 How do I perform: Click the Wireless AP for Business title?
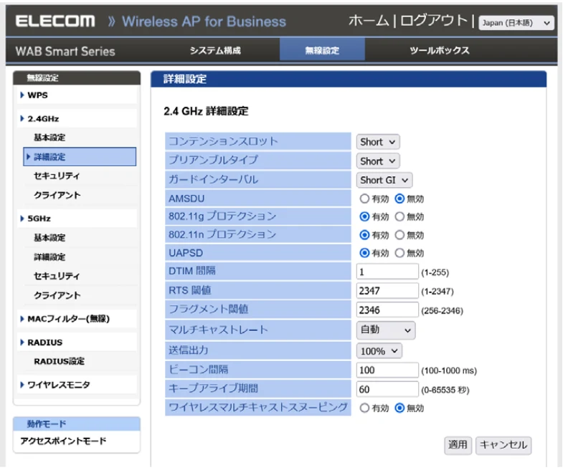coord(204,22)
